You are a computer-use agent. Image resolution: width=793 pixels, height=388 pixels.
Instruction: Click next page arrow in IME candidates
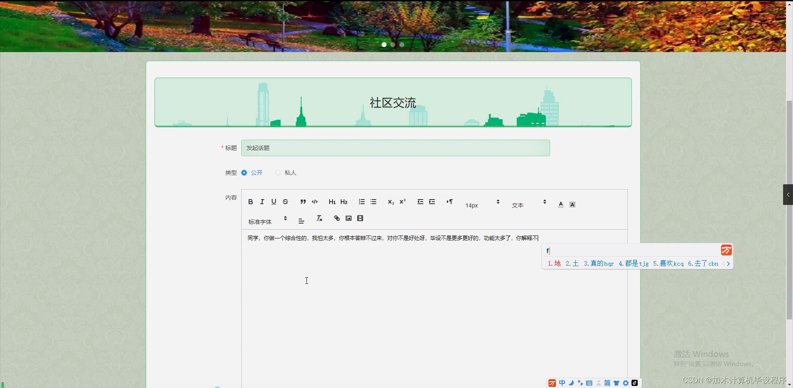pyautogui.click(x=729, y=264)
